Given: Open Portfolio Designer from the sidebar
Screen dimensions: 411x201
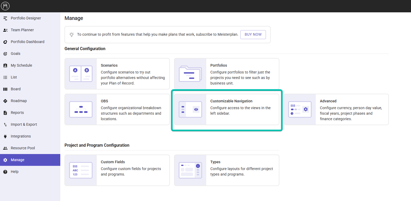Looking at the screenshot, I should pyautogui.click(x=26, y=18).
